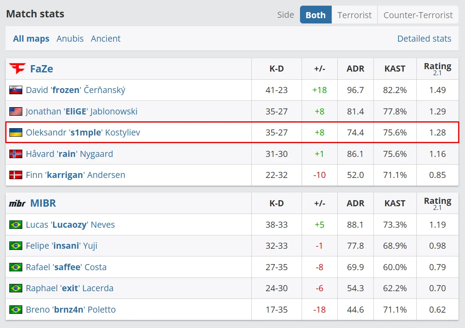This screenshot has width=465, height=328.
Task: Click the Brazil flag beside saffee
Action: click(16, 267)
